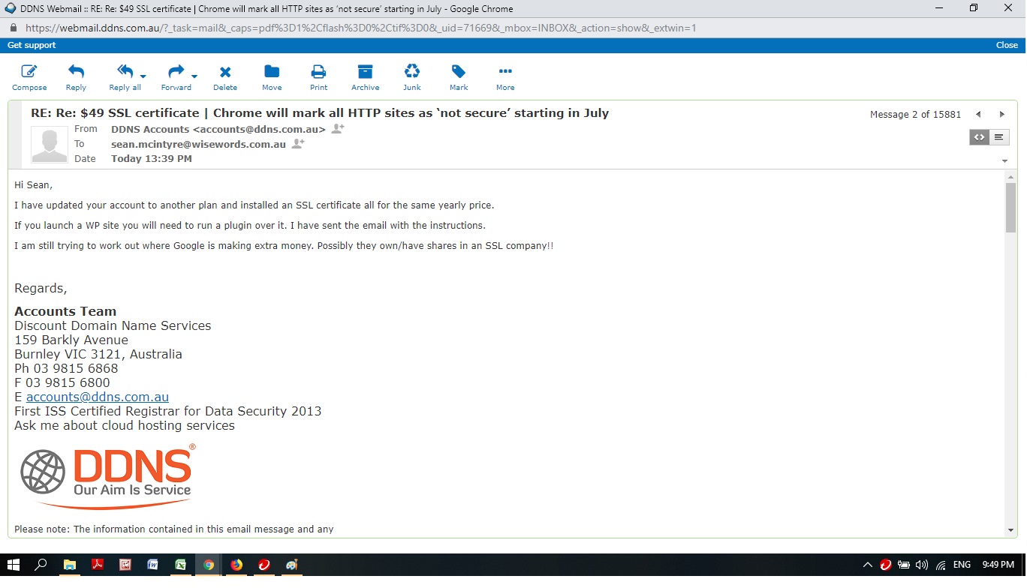Open Word from taskbar

point(152,565)
